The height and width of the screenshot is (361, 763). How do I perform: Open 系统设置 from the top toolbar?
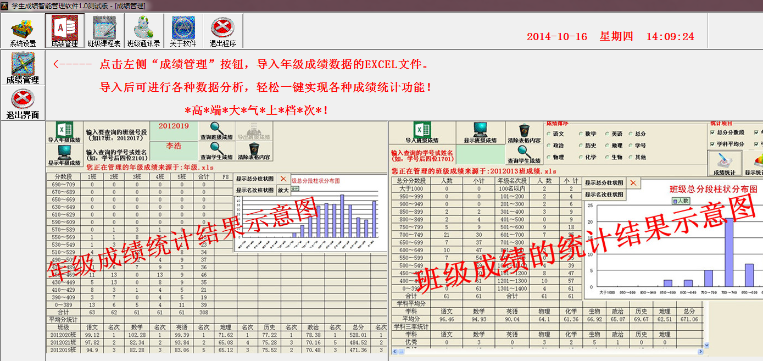(x=23, y=31)
